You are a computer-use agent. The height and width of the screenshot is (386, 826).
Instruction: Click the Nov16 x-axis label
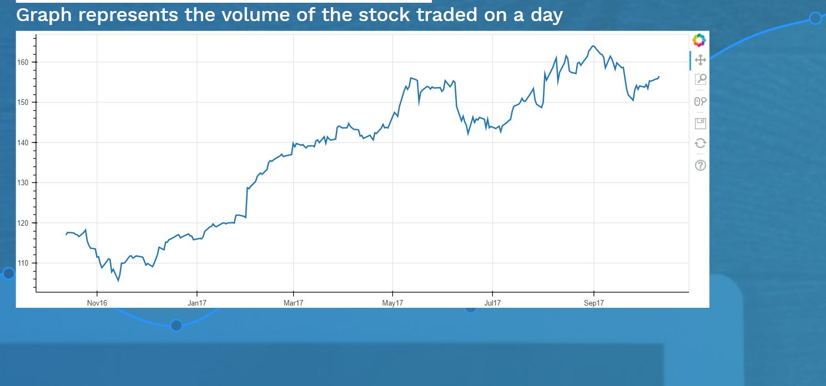pos(97,303)
